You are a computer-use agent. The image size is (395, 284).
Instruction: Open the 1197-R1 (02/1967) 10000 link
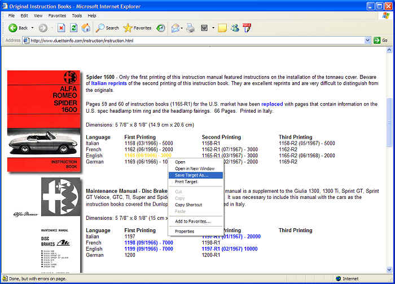tap(230, 249)
